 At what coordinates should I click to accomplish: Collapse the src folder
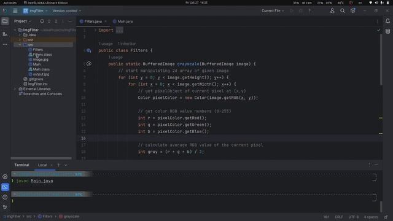(20, 45)
